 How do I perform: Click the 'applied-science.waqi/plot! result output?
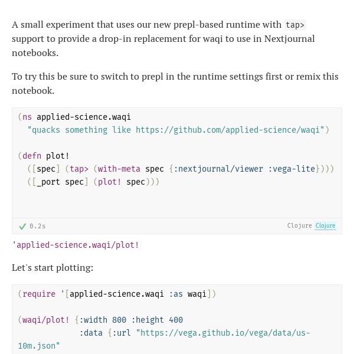tap(76, 245)
